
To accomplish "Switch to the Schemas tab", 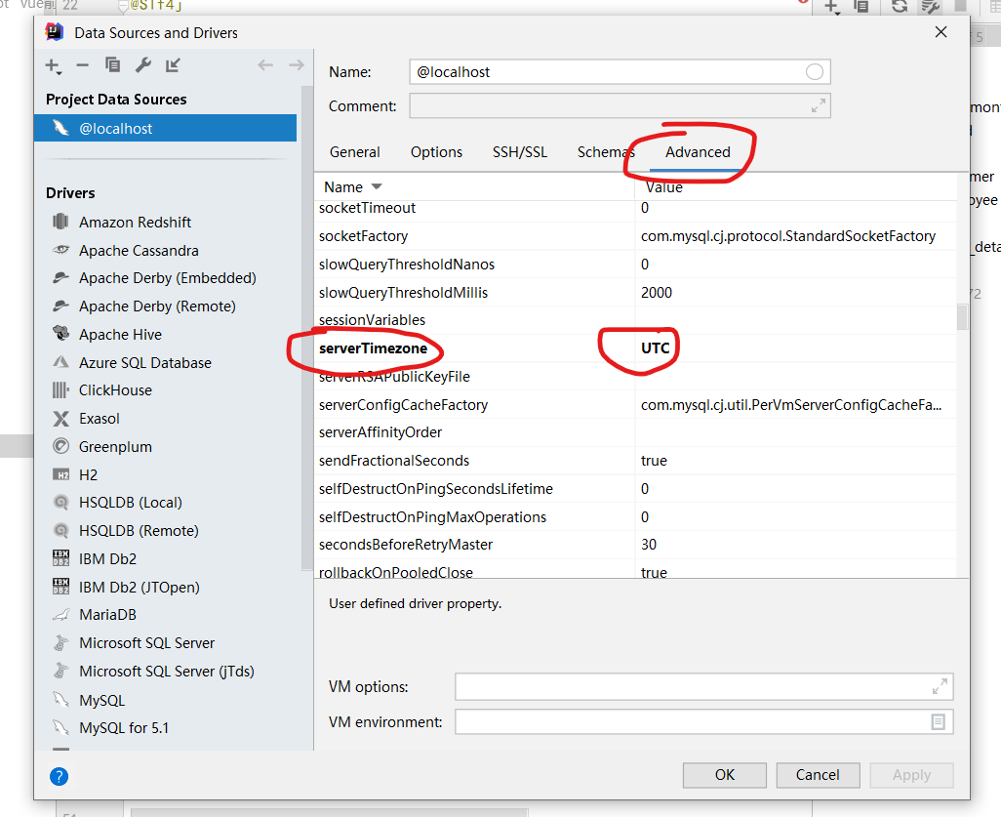I will (x=605, y=152).
